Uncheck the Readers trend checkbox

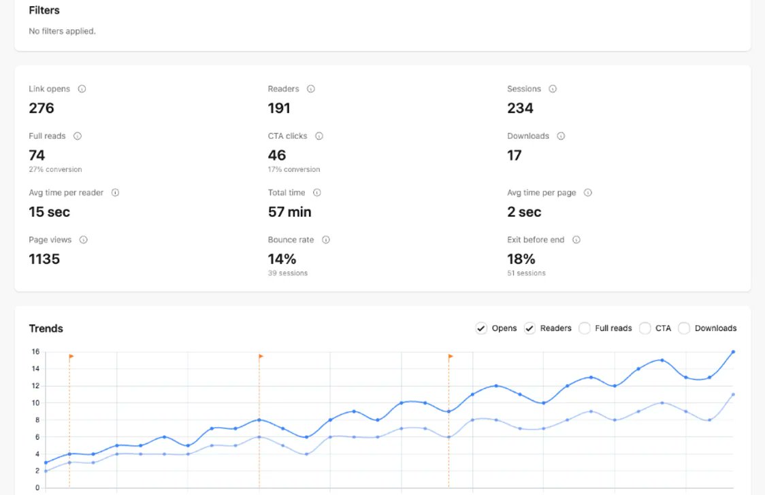(530, 328)
